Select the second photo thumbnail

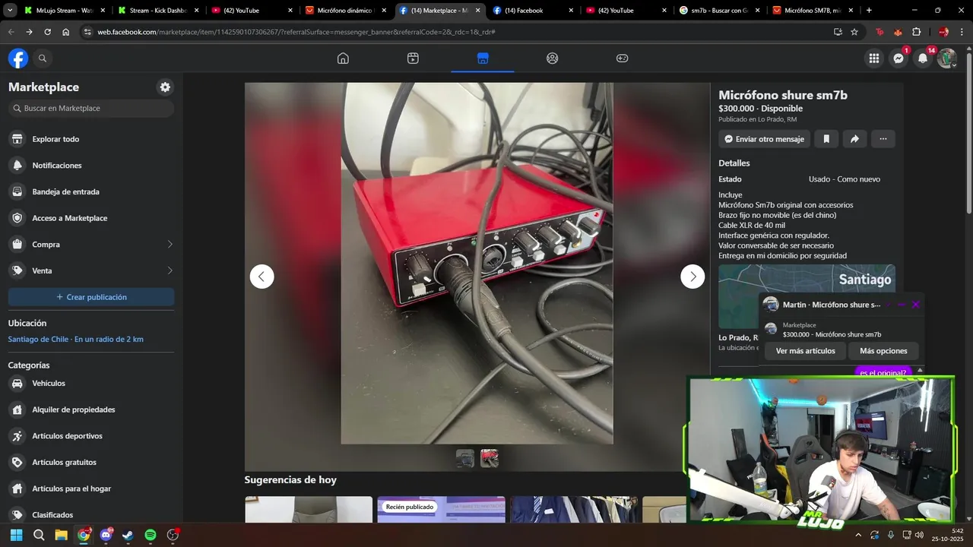[x=490, y=458]
